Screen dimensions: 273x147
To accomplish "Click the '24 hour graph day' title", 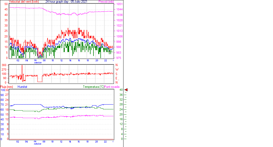I will tap(58, 2).
